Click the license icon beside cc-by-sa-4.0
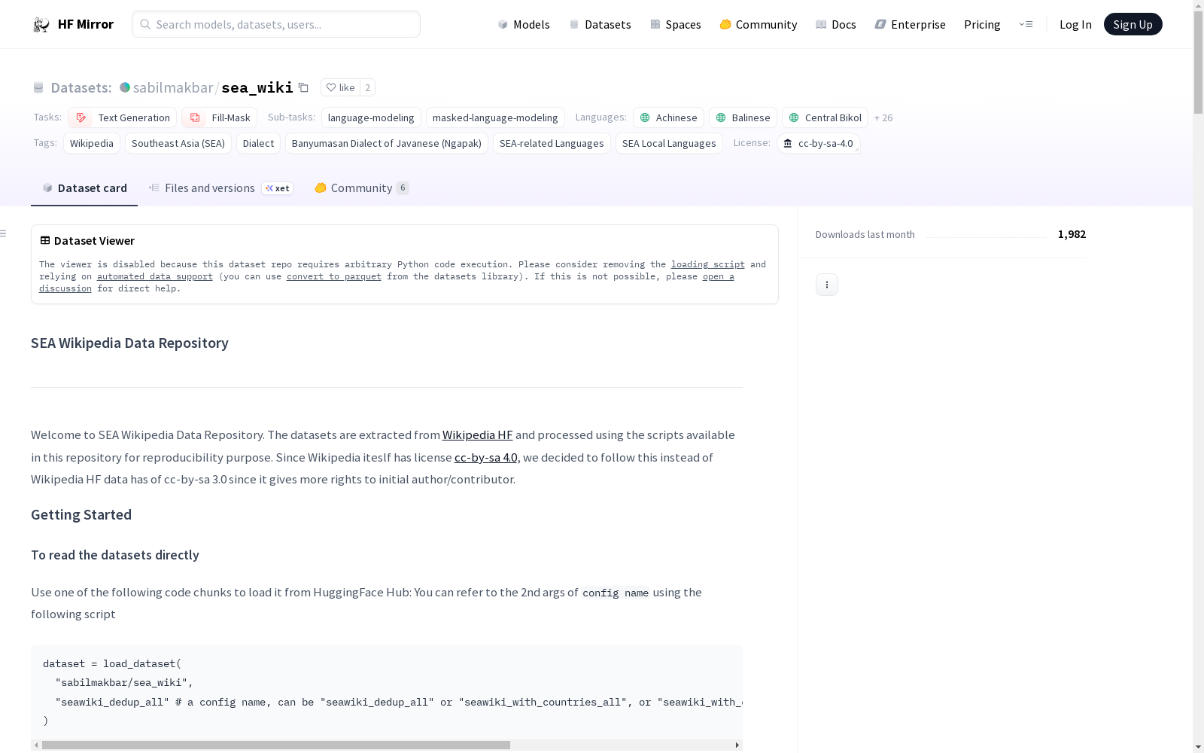Viewport: 1204px width, 753px height. [788, 143]
